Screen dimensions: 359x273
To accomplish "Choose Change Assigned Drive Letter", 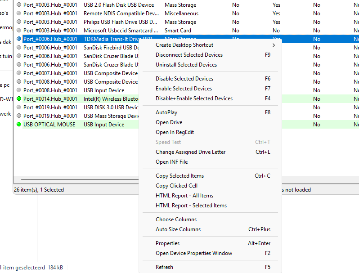I will point(210,152).
